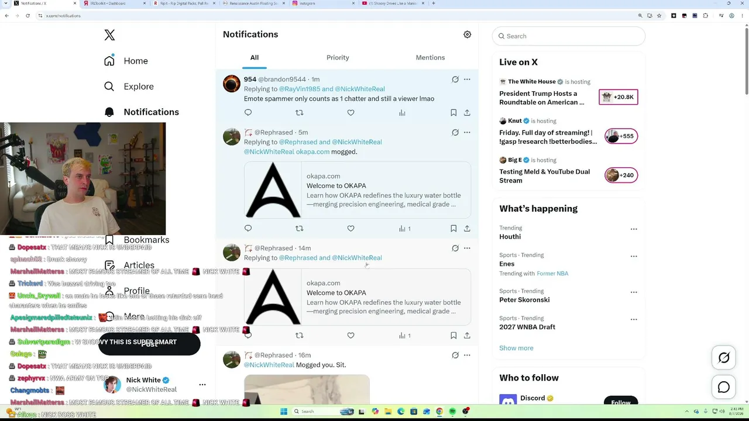Switch to the Instagram browser tab
The height and width of the screenshot is (421, 749).
324,4
